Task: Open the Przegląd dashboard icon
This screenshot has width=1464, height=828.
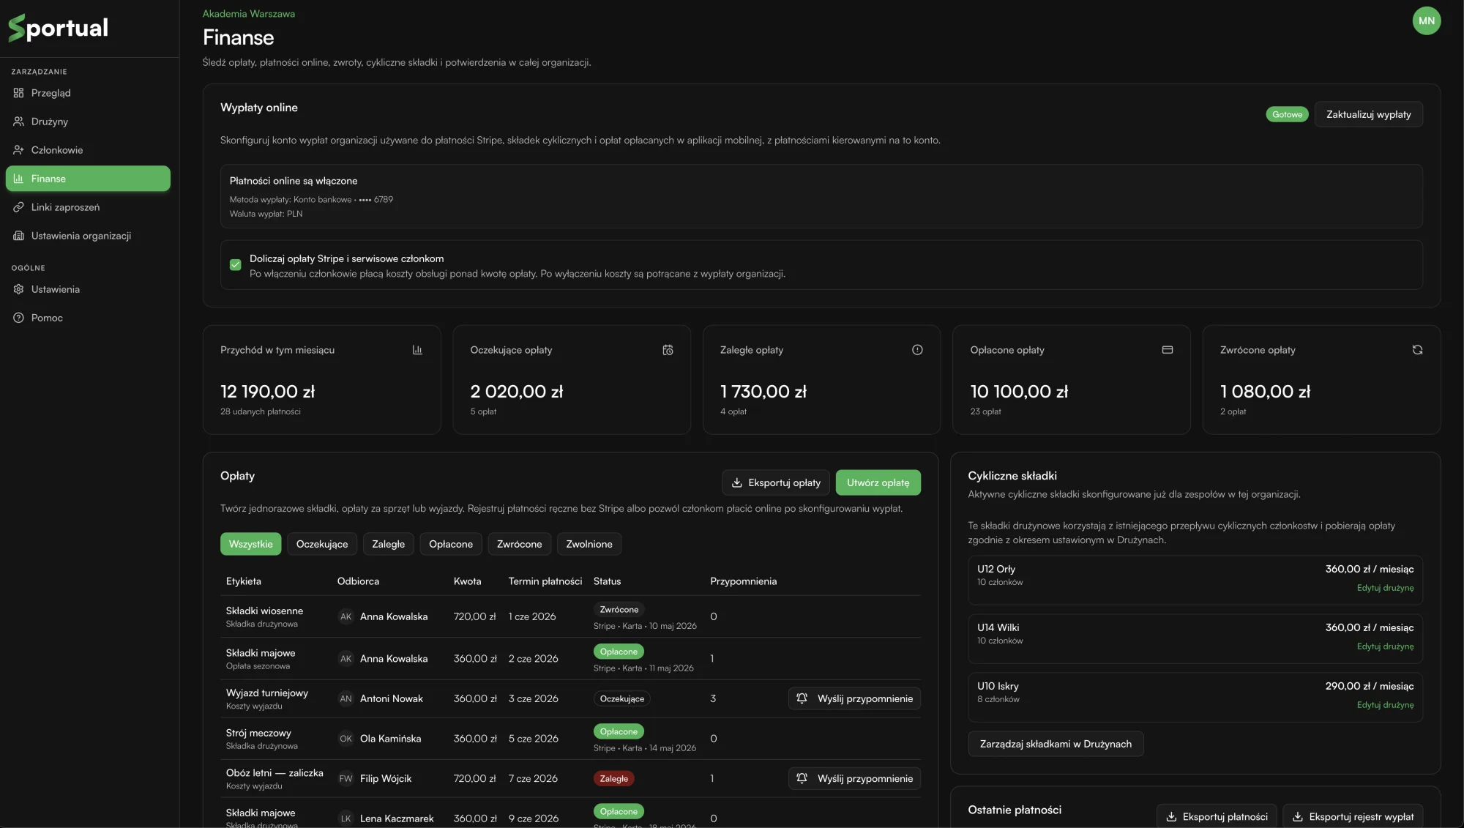Action: click(18, 93)
